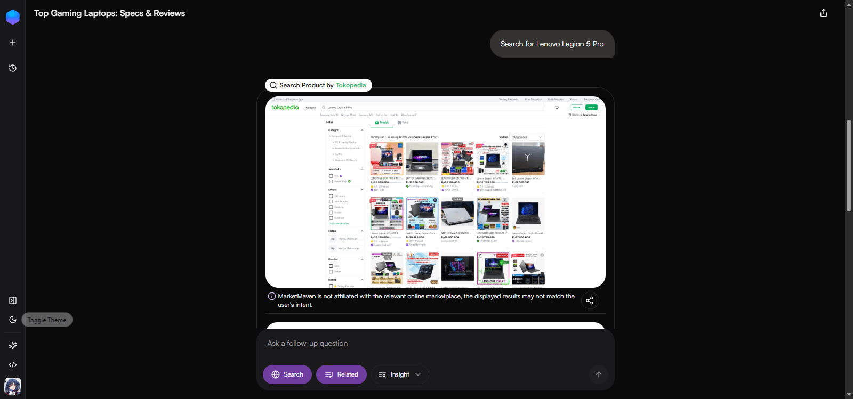
Task: Open the Tokopedia search results screenshot
Action: point(436,192)
